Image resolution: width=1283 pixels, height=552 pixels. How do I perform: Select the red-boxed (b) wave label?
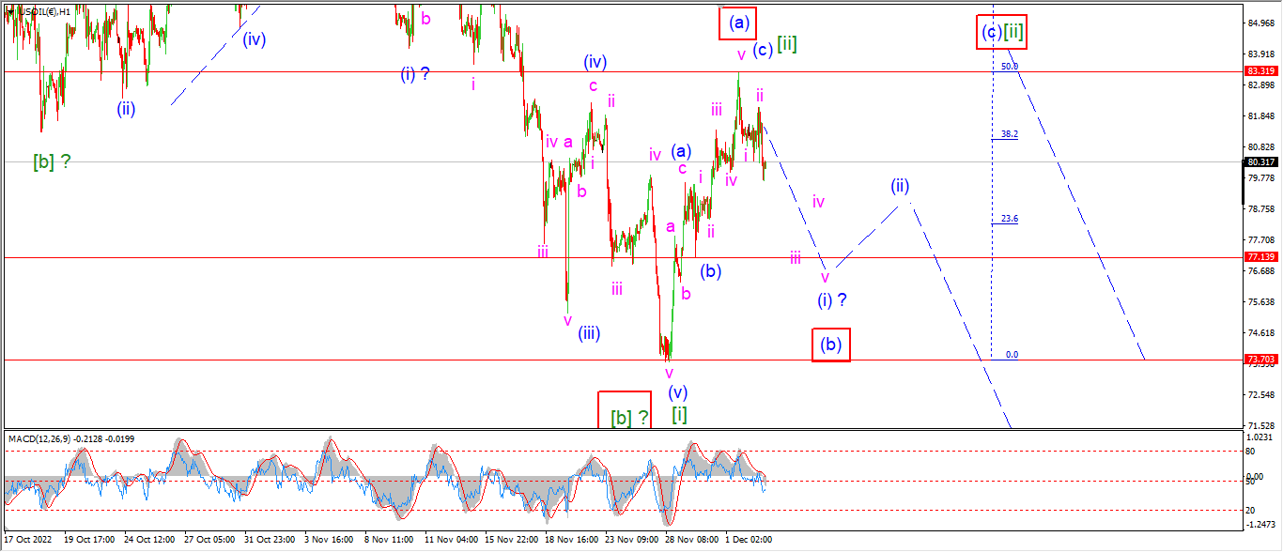tap(831, 344)
